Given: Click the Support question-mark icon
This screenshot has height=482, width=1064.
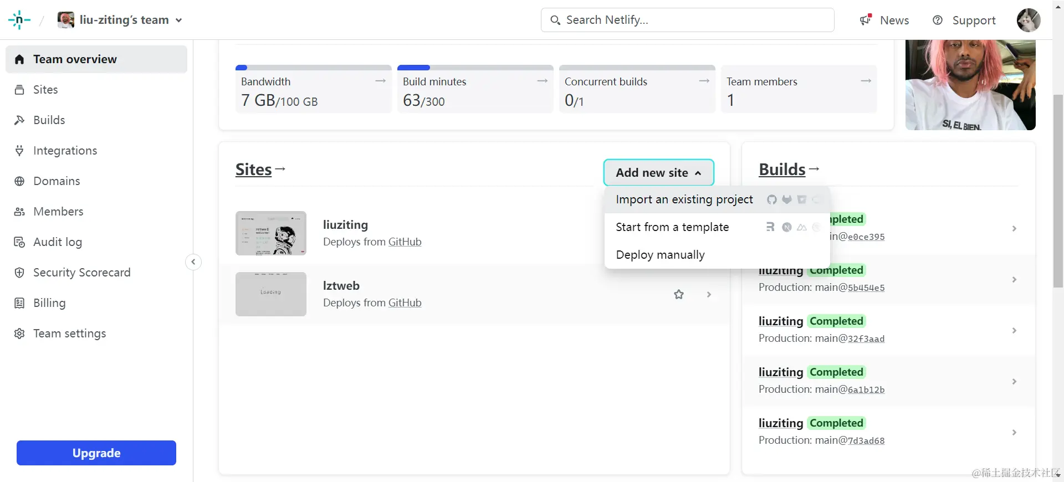Looking at the screenshot, I should click(x=938, y=20).
